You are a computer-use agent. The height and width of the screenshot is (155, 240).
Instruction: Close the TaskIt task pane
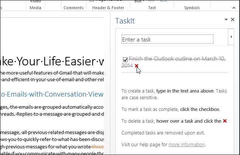(233, 20)
